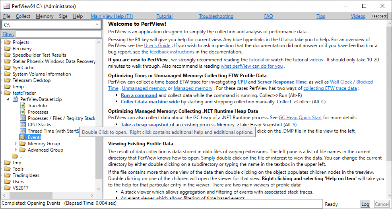
Task: Click the Memory Group folder icon
Action: pos(23,144)
